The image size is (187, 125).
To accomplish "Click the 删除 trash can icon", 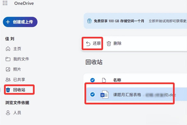I will [109, 44].
